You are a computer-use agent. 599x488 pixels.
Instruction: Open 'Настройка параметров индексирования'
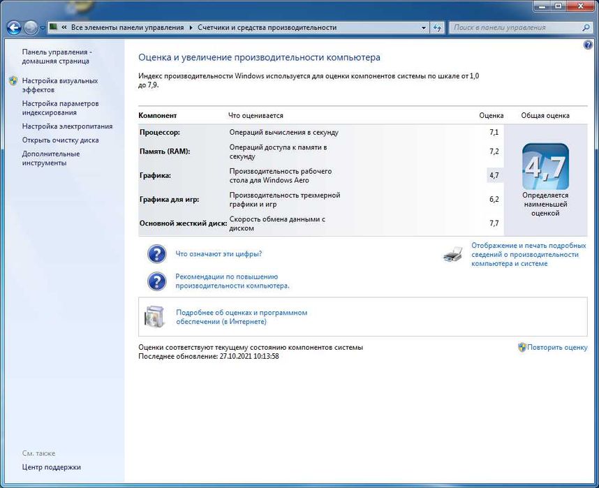point(60,108)
